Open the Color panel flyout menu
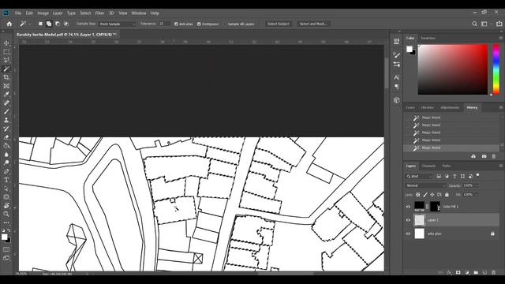 click(x=501, y=38)
